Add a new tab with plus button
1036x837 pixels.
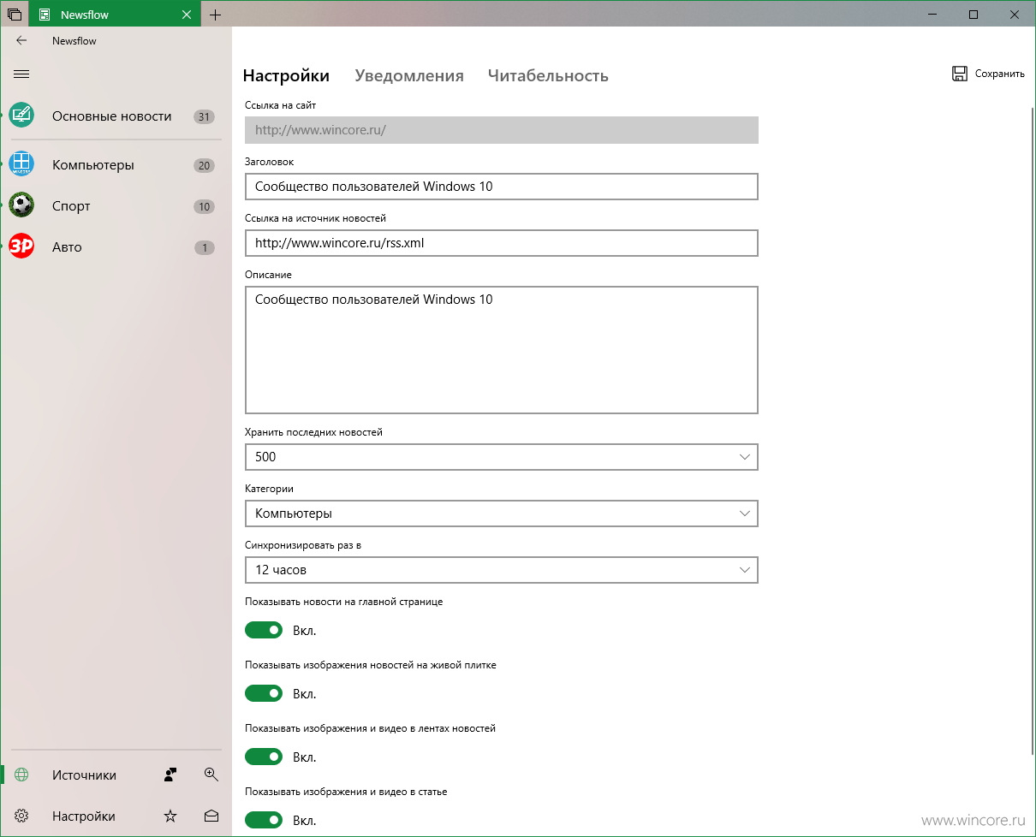[x=216, y=15]
